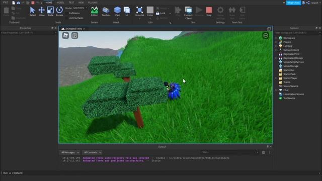Click the help icon next to What's New
This screenshot has width=322, height=181.
[x=303, y=3]
